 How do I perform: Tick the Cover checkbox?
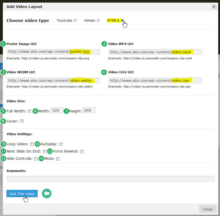(x=22, y=121)
